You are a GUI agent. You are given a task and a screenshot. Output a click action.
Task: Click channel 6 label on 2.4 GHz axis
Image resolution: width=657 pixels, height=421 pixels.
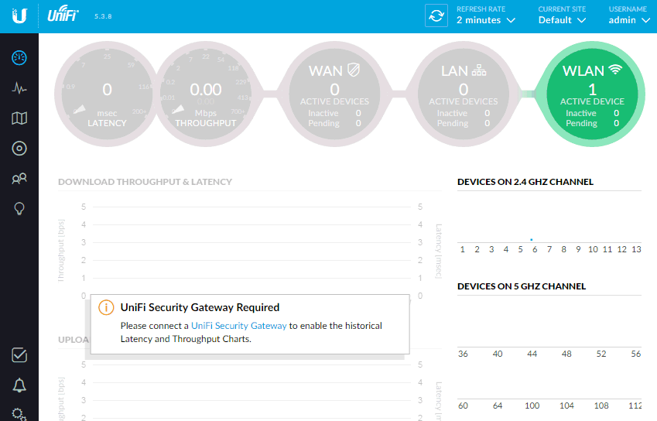pyautogui.click(x=535, y=249)
